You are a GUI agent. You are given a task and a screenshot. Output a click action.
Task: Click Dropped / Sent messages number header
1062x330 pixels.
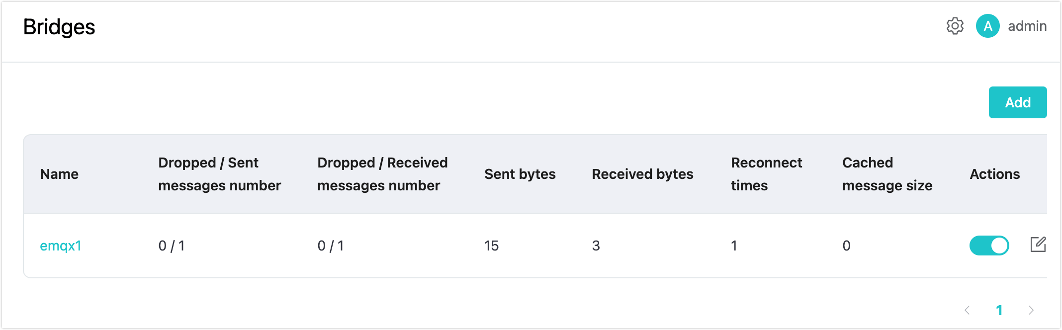[x=220, y=174]
